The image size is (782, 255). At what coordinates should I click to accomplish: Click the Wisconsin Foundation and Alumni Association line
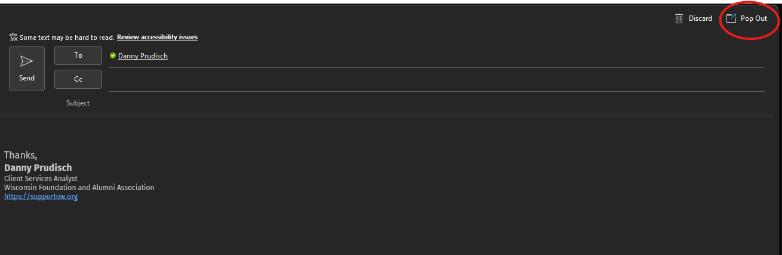click(79, 187)
